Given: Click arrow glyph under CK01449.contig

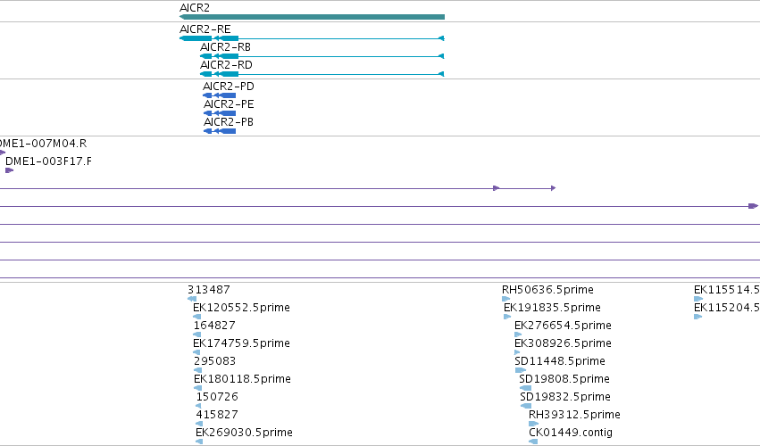Looking at the screenshot, I should tap(533, 442).
